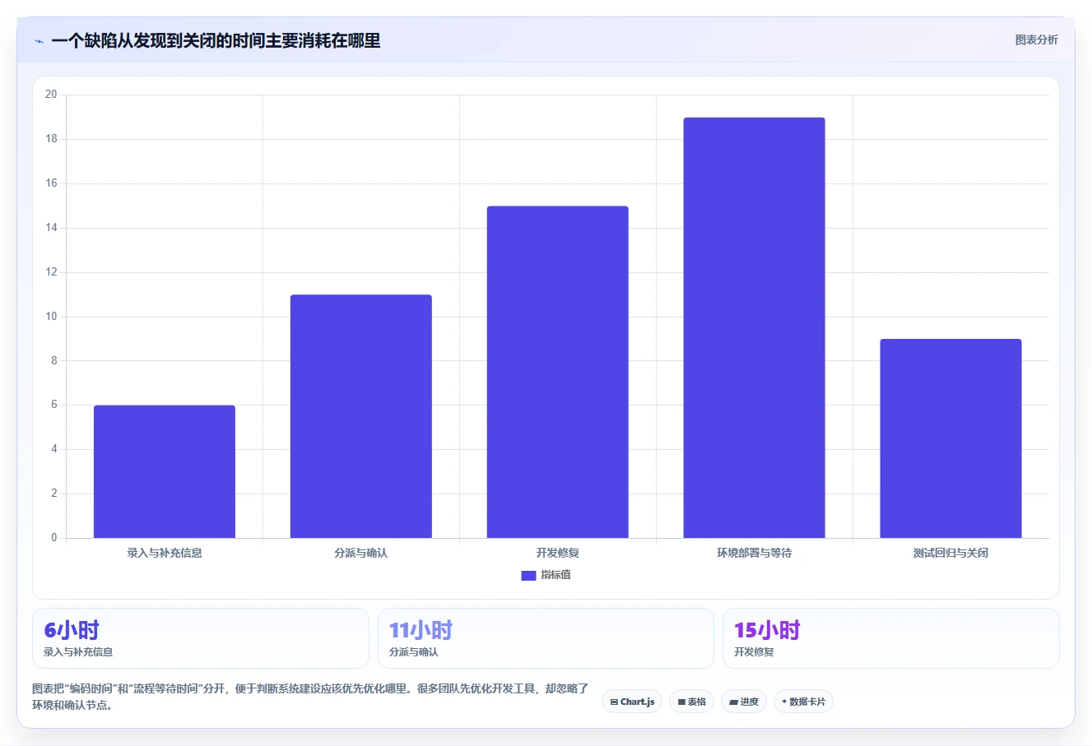Select the 数据卡片 tag chip
This screenshot has width=1092, height=746.
point(803,702)
